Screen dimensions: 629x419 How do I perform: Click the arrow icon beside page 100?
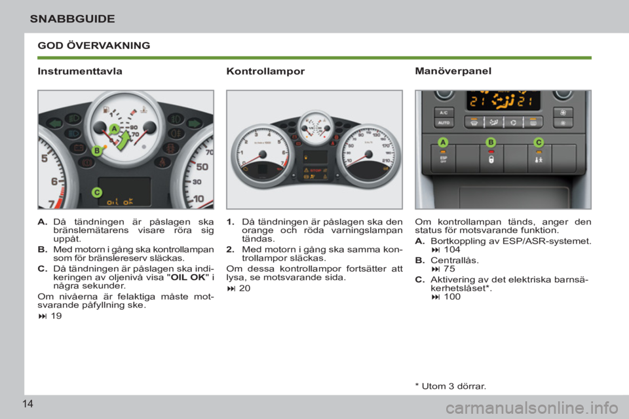(x=436, y=297)
